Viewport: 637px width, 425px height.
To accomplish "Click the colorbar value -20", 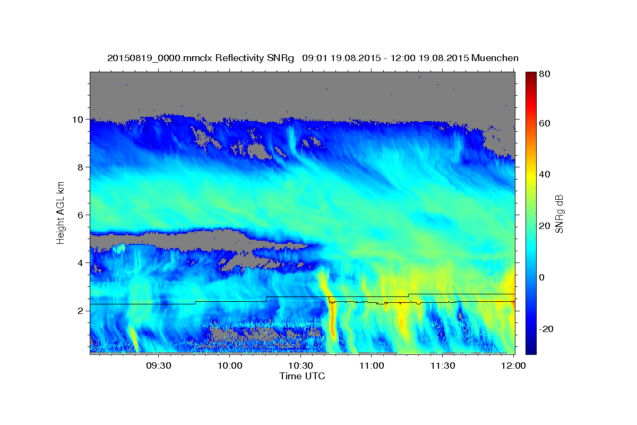I will 546,329.
